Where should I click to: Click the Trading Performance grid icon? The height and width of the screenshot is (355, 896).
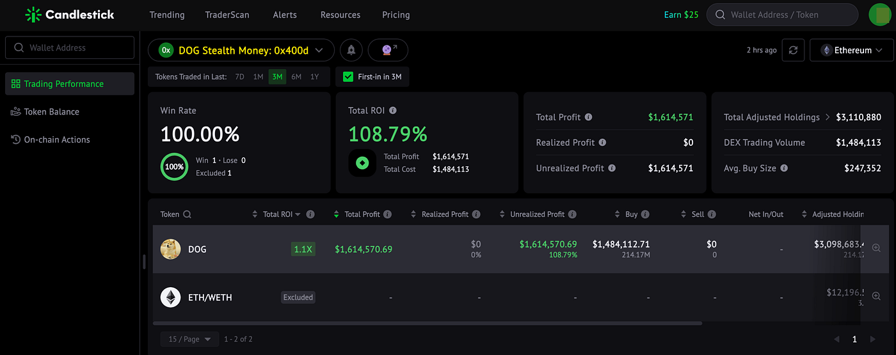pos(16,84)
